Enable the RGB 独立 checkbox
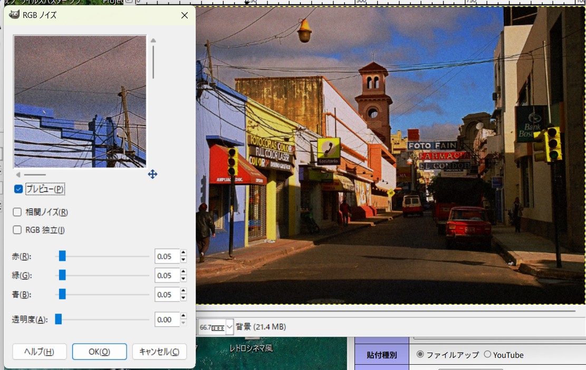This screenshot has height=370, width=586. coord(17,230)
